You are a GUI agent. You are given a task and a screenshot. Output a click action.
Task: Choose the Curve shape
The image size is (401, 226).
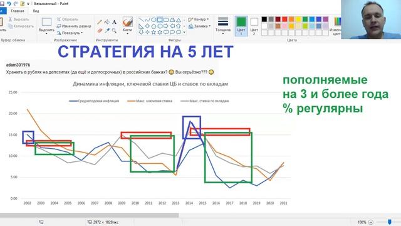pos(147,19)
